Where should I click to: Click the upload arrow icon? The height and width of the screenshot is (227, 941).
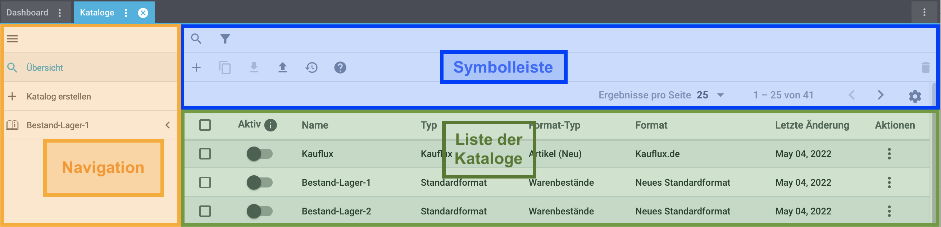[282, 68]
